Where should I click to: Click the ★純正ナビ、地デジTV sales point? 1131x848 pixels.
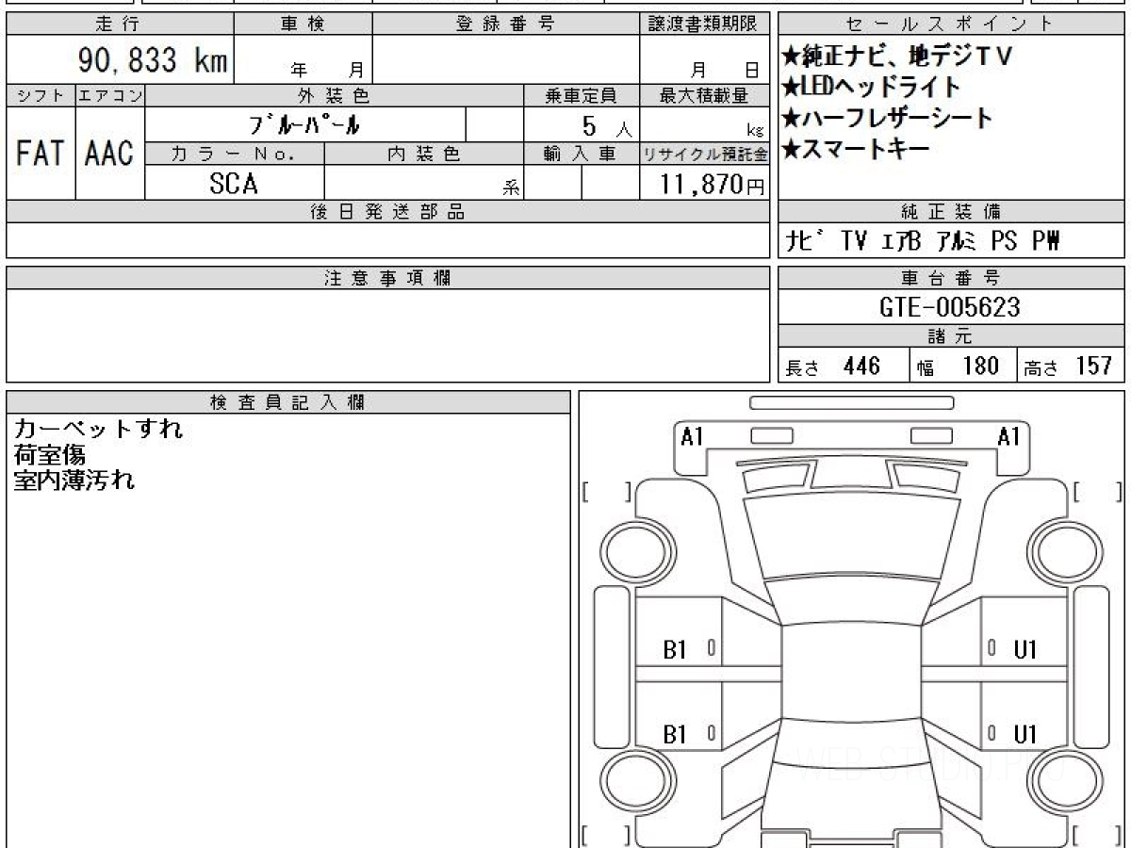click(897, 57)
